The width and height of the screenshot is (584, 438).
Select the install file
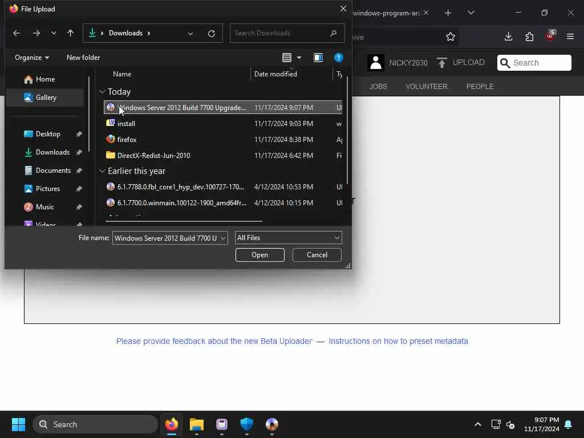pos(223,124)
